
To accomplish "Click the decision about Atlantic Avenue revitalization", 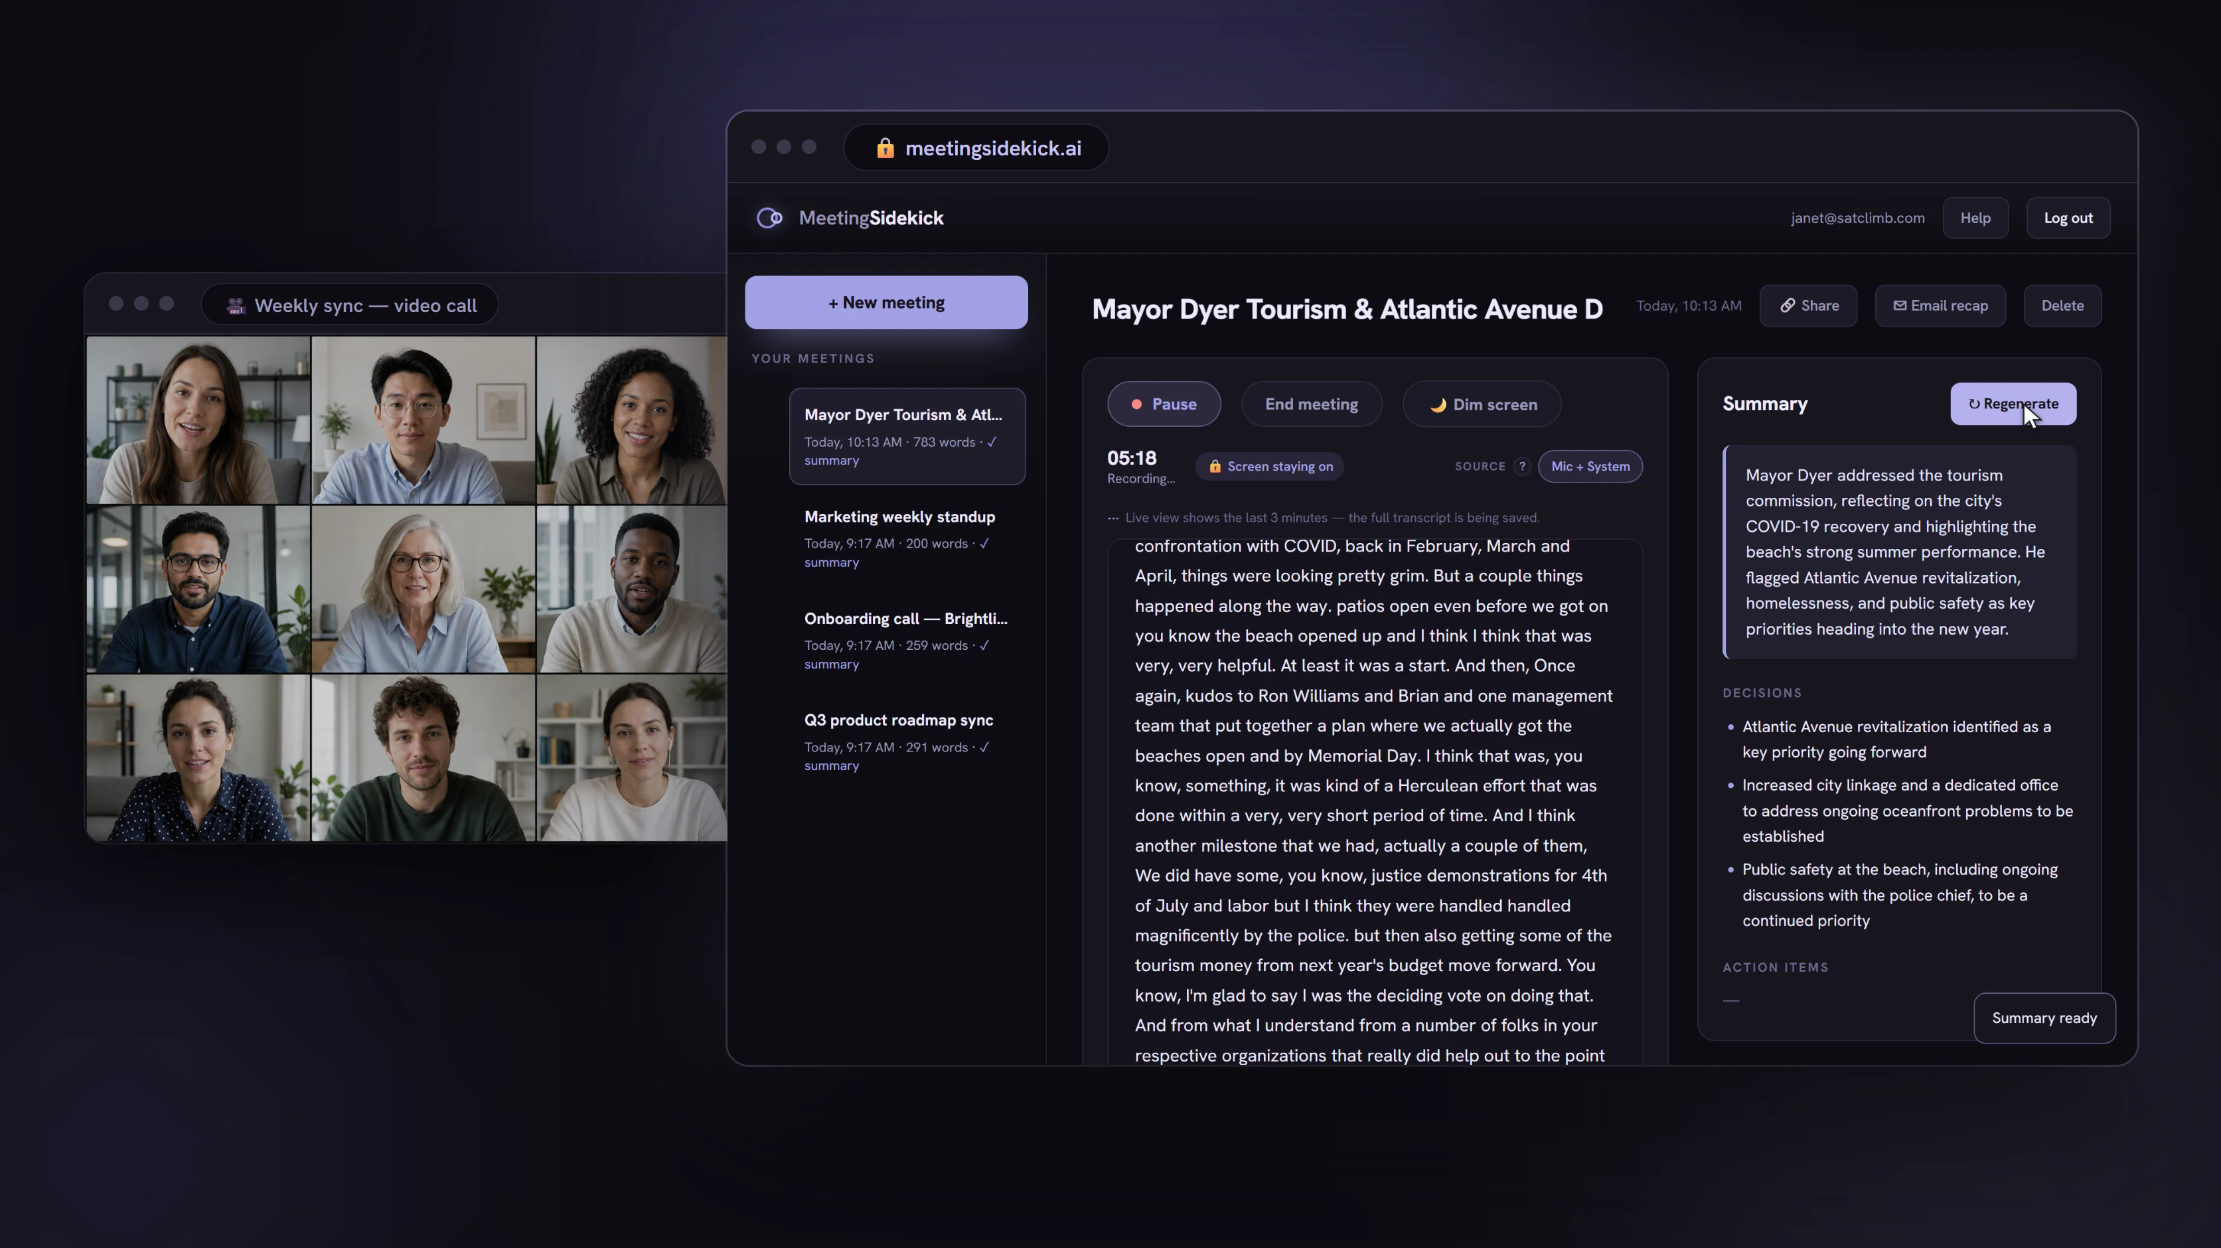I will click(1897, 739).
